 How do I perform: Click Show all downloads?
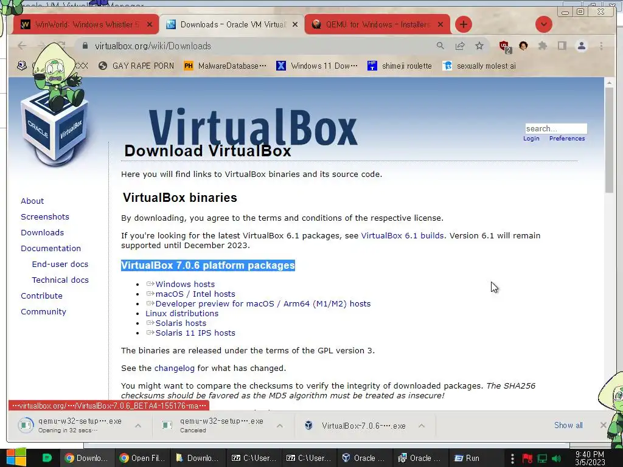(x=568, y=425)
